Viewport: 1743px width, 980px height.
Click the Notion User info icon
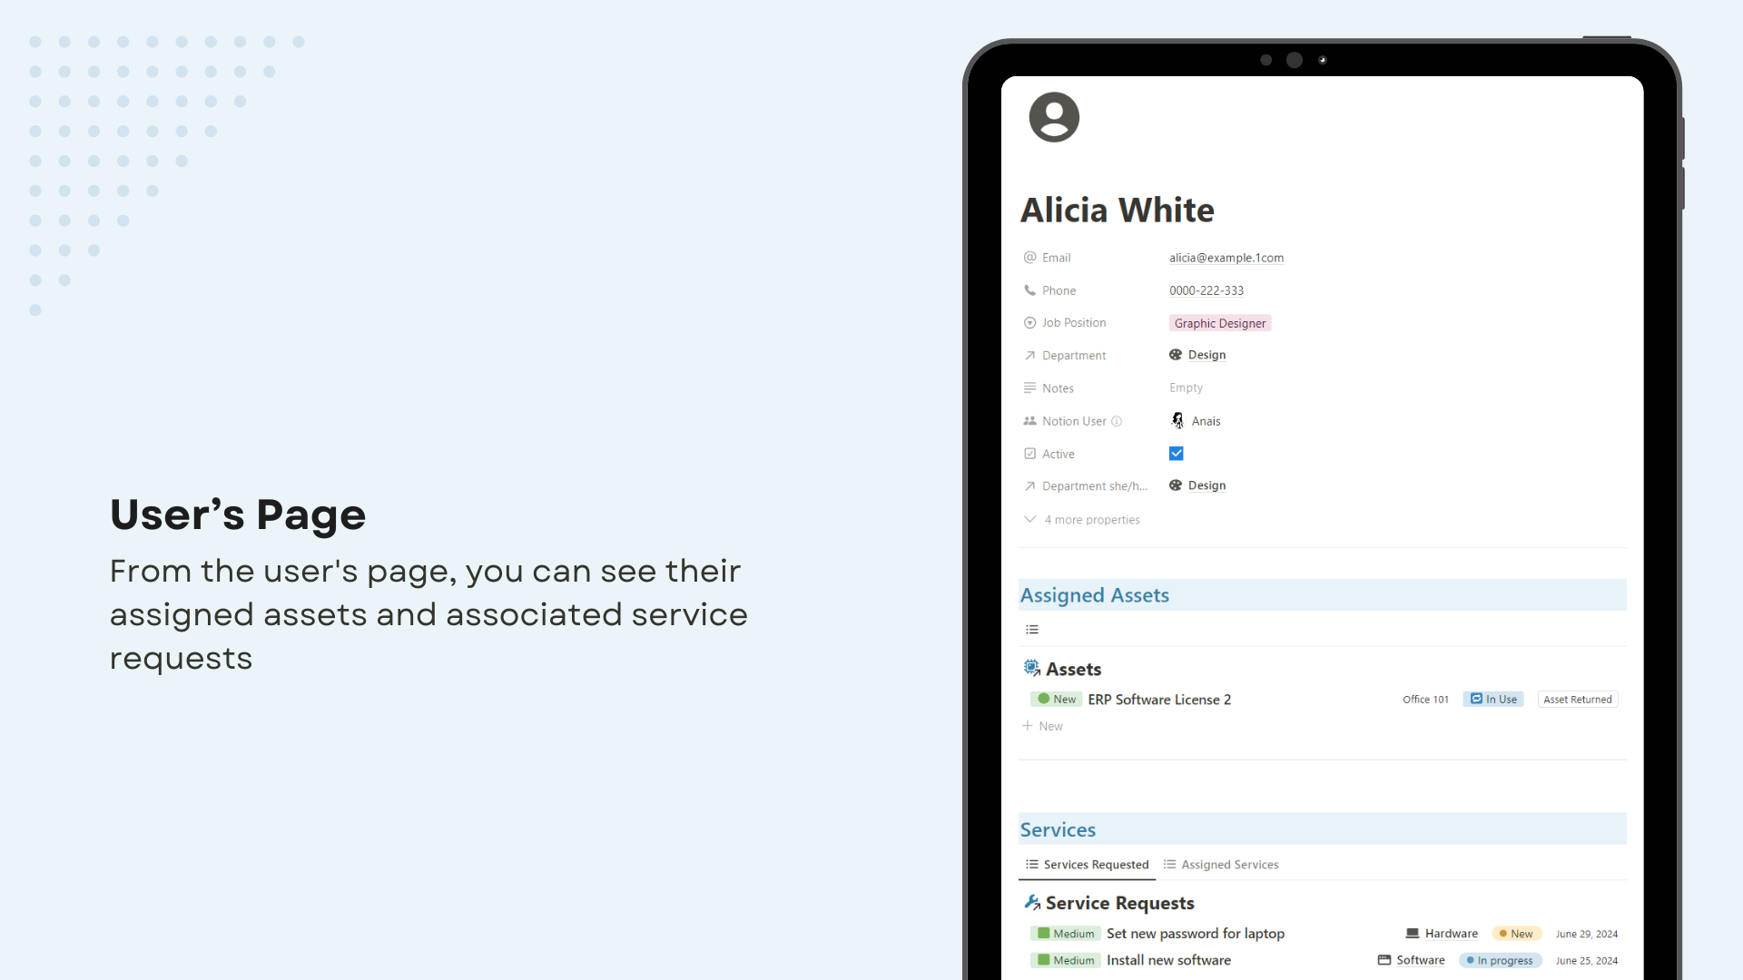point(1117,421)
